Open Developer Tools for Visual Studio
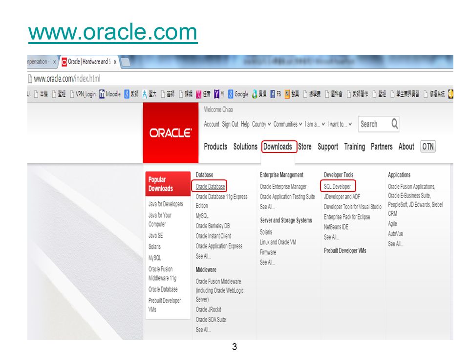The image size is (469, 352). click(353, 207)
